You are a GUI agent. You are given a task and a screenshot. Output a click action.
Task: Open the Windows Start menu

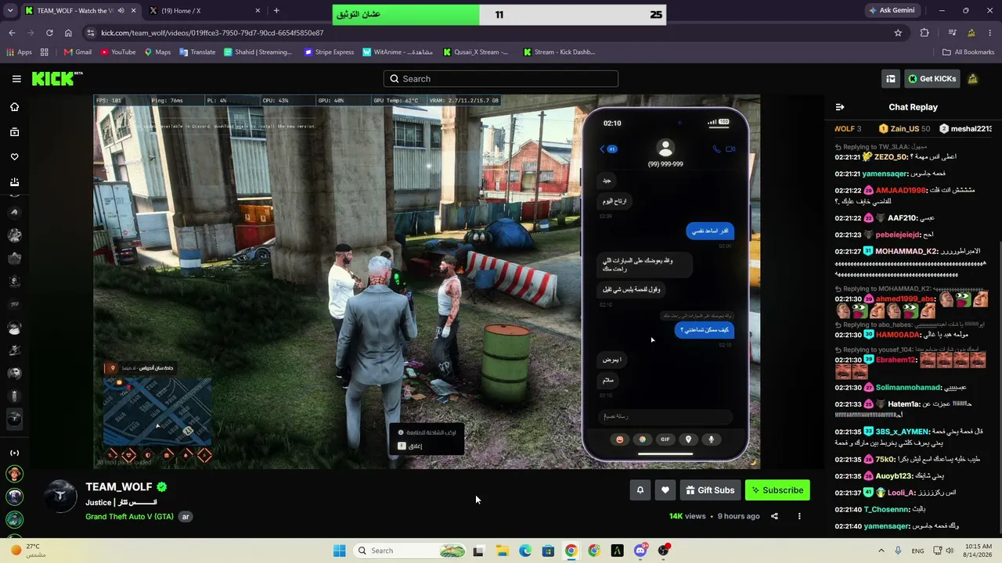point(339,550)
